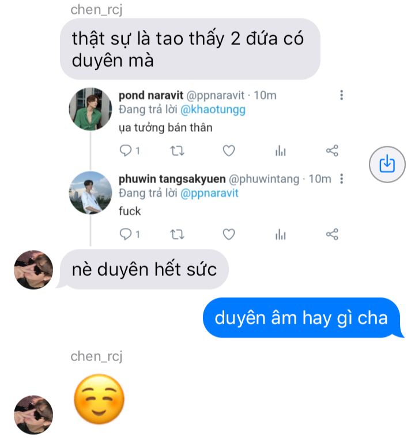Open more options on phuwin tangsakyuen's tweet
415x440 pixels.
(x=341, y=179)
